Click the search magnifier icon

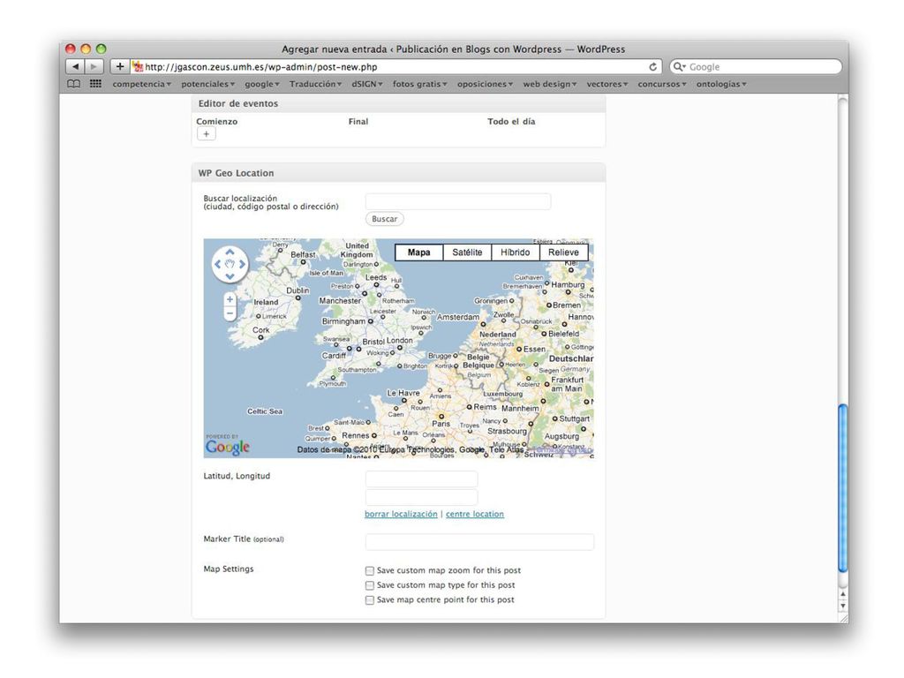point(679,67)
